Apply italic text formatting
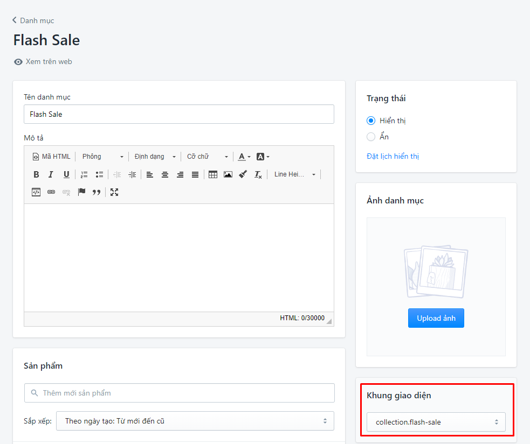The image size is (530, 444). pos(51,174)
